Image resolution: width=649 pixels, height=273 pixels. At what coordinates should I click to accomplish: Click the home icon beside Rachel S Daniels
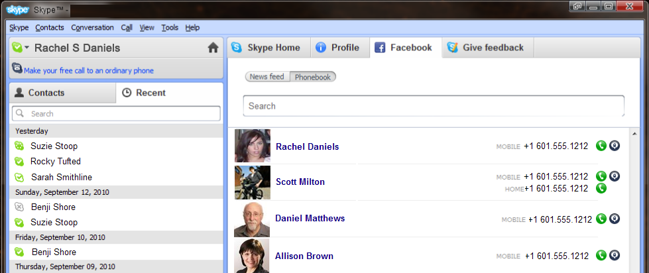click(x=213, y=48)
